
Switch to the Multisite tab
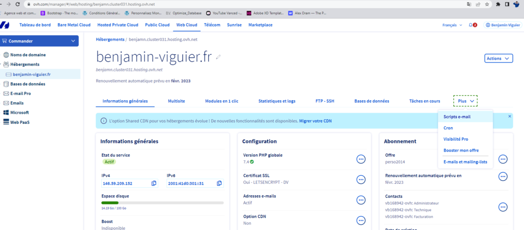coord(176,101)
